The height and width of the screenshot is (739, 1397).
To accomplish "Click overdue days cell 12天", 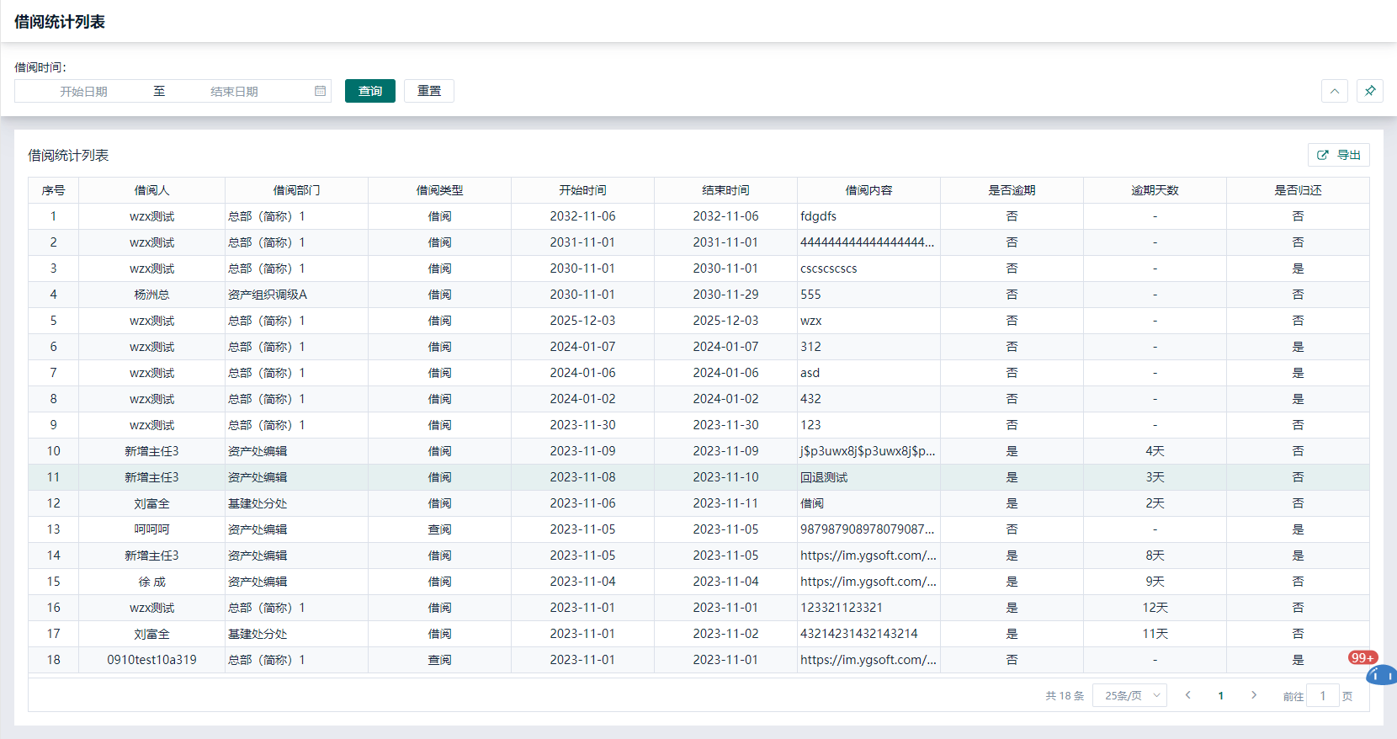I will tap(1155, 608).
